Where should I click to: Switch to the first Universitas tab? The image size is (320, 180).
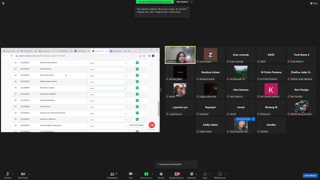81,51
